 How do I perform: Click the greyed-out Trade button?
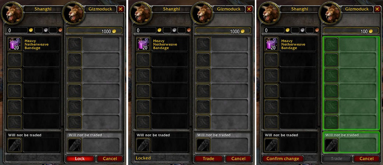337,159
